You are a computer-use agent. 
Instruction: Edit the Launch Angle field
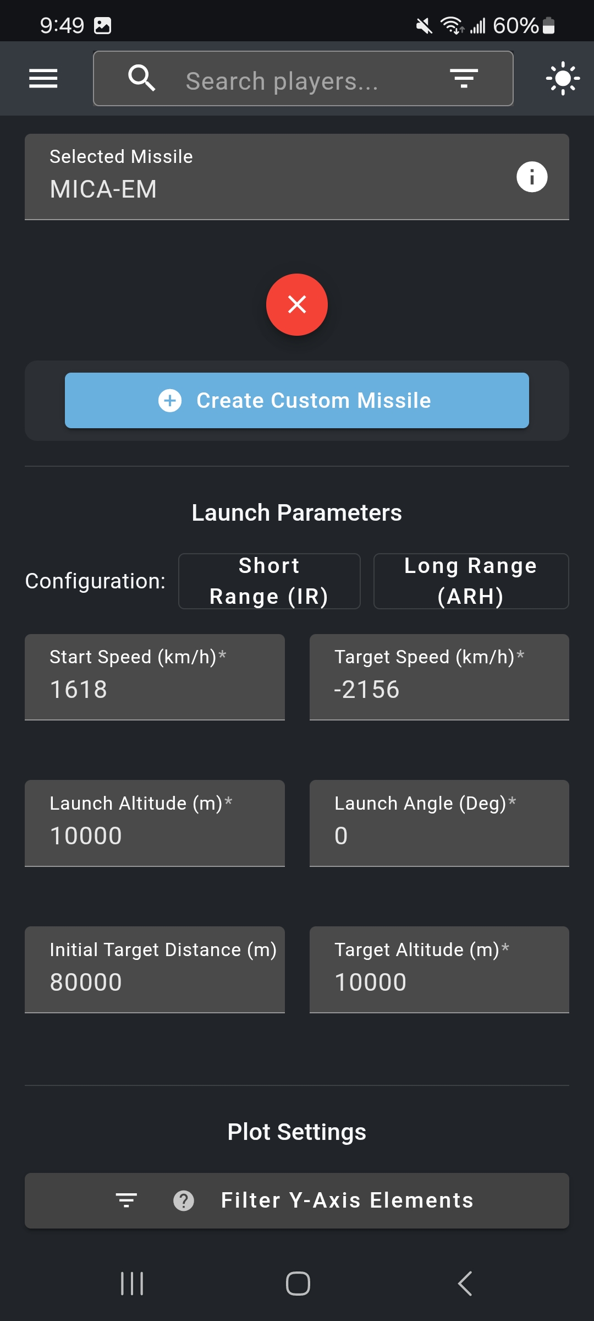click(x=439, y=823)
